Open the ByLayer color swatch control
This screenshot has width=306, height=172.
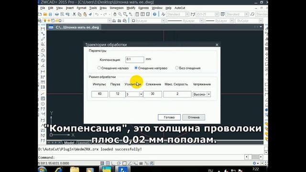click(148, 21)
